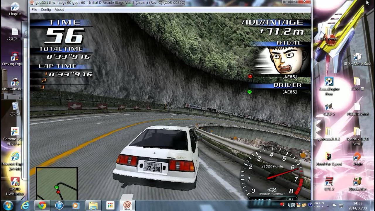
Task: Click the IME help question mark icon
Action: [x=310, y=205]
